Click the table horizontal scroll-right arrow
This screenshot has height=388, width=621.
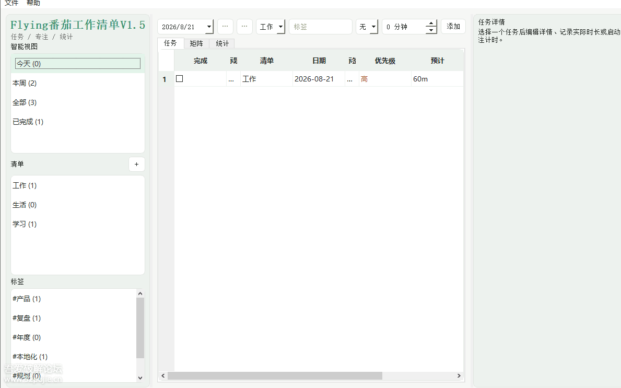pyautogui.click(x=459, y=375)
